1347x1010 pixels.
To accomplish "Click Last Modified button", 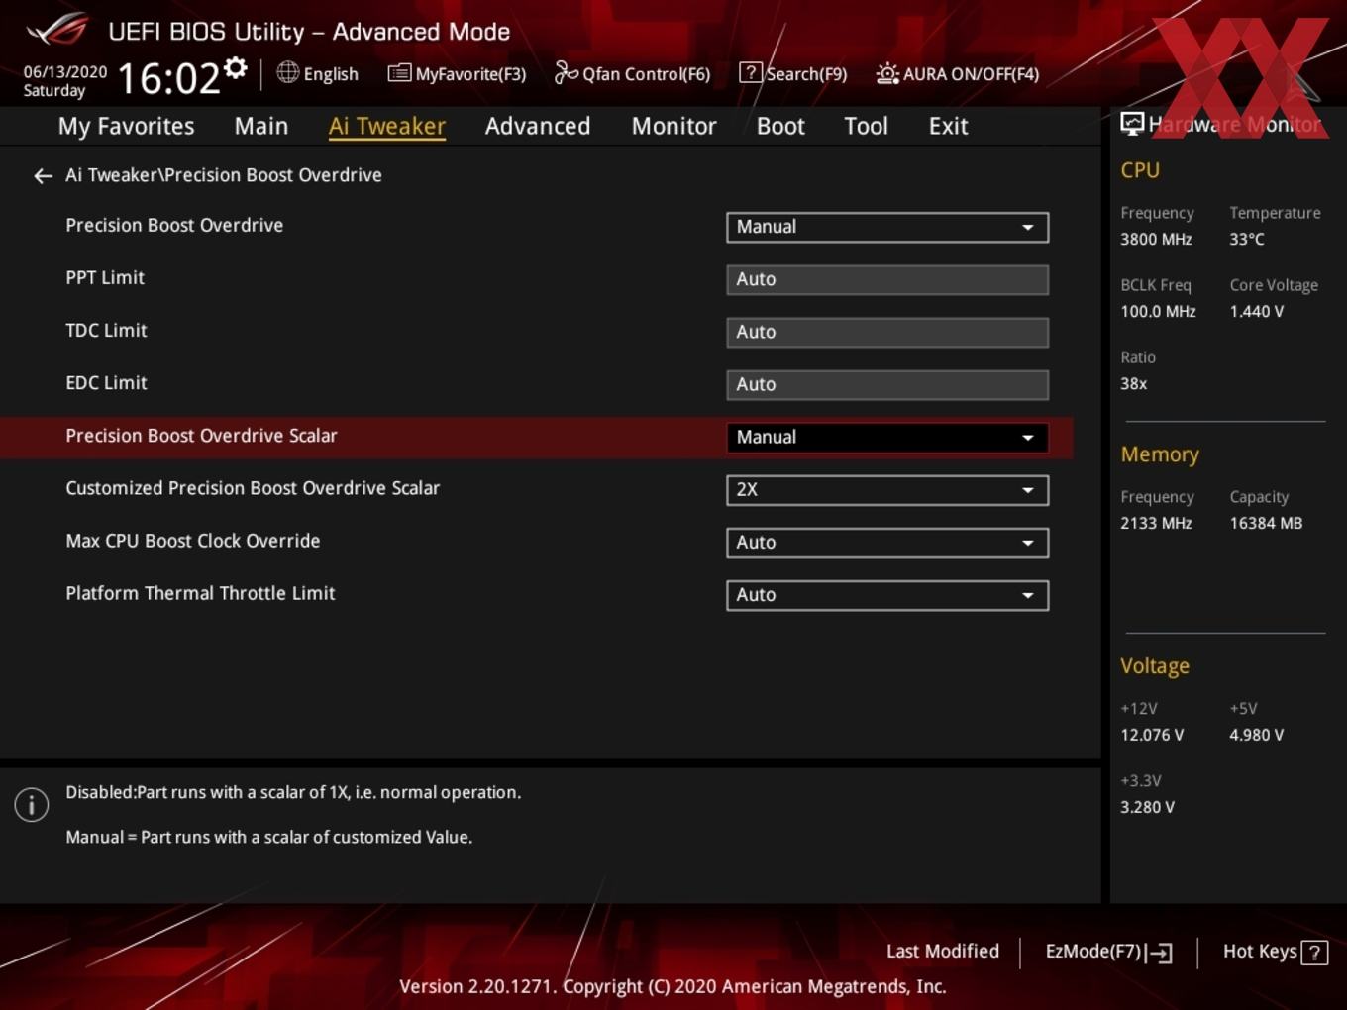I will point(943,952).
